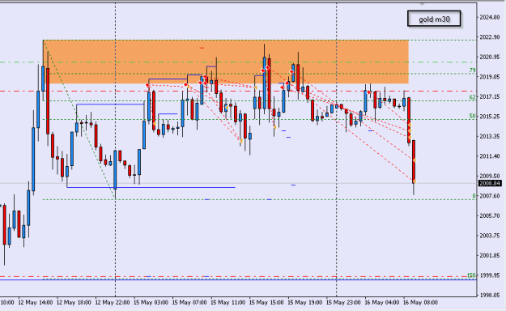The width and height of the screenshot is (506, 311).
Task: Click the 2003.75 price axis label
Action: click(x=490, y=236)
